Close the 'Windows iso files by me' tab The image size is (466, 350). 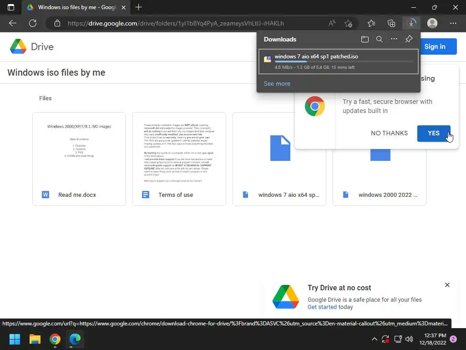(x=124, y=7)
